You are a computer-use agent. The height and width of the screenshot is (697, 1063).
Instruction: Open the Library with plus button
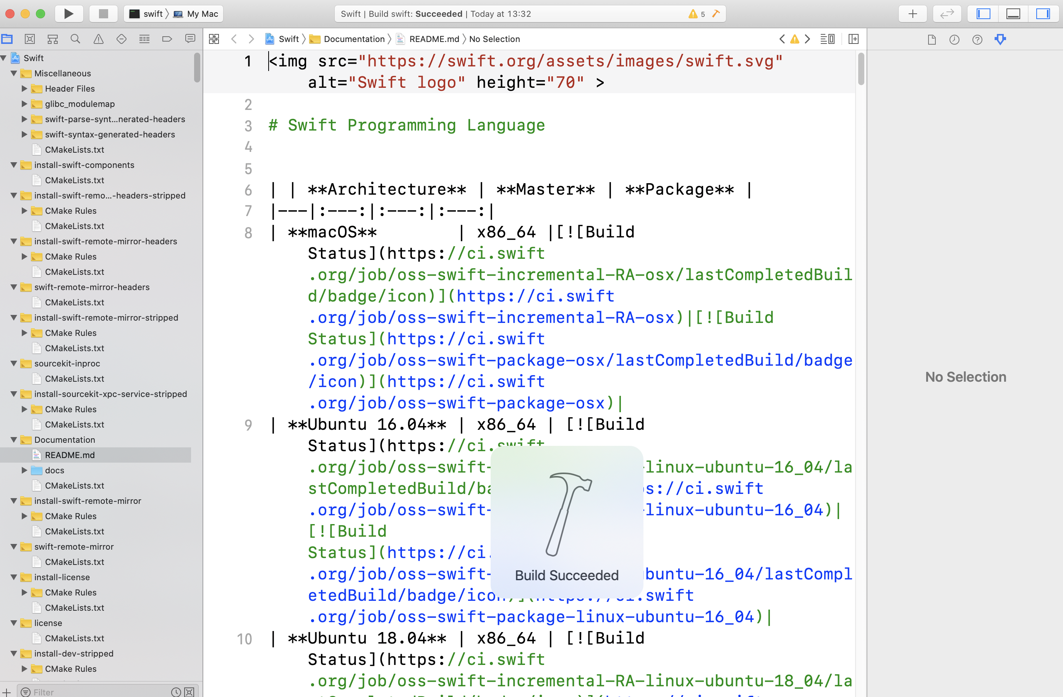point(912,14)
